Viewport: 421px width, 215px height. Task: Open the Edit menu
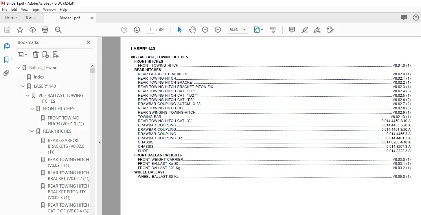14,10
